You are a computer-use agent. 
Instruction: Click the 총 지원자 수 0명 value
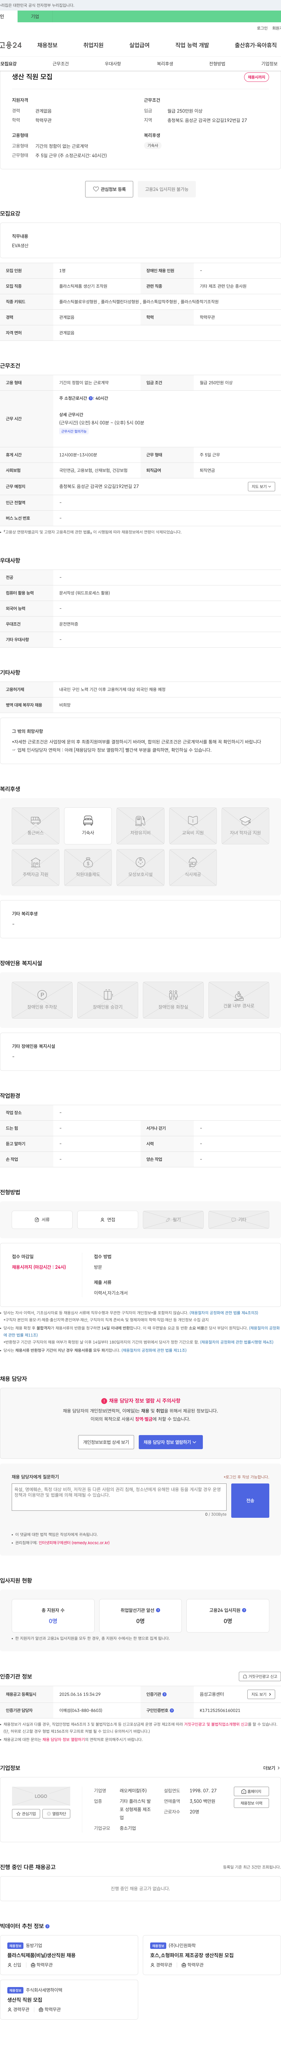(x=53, y=1621)
